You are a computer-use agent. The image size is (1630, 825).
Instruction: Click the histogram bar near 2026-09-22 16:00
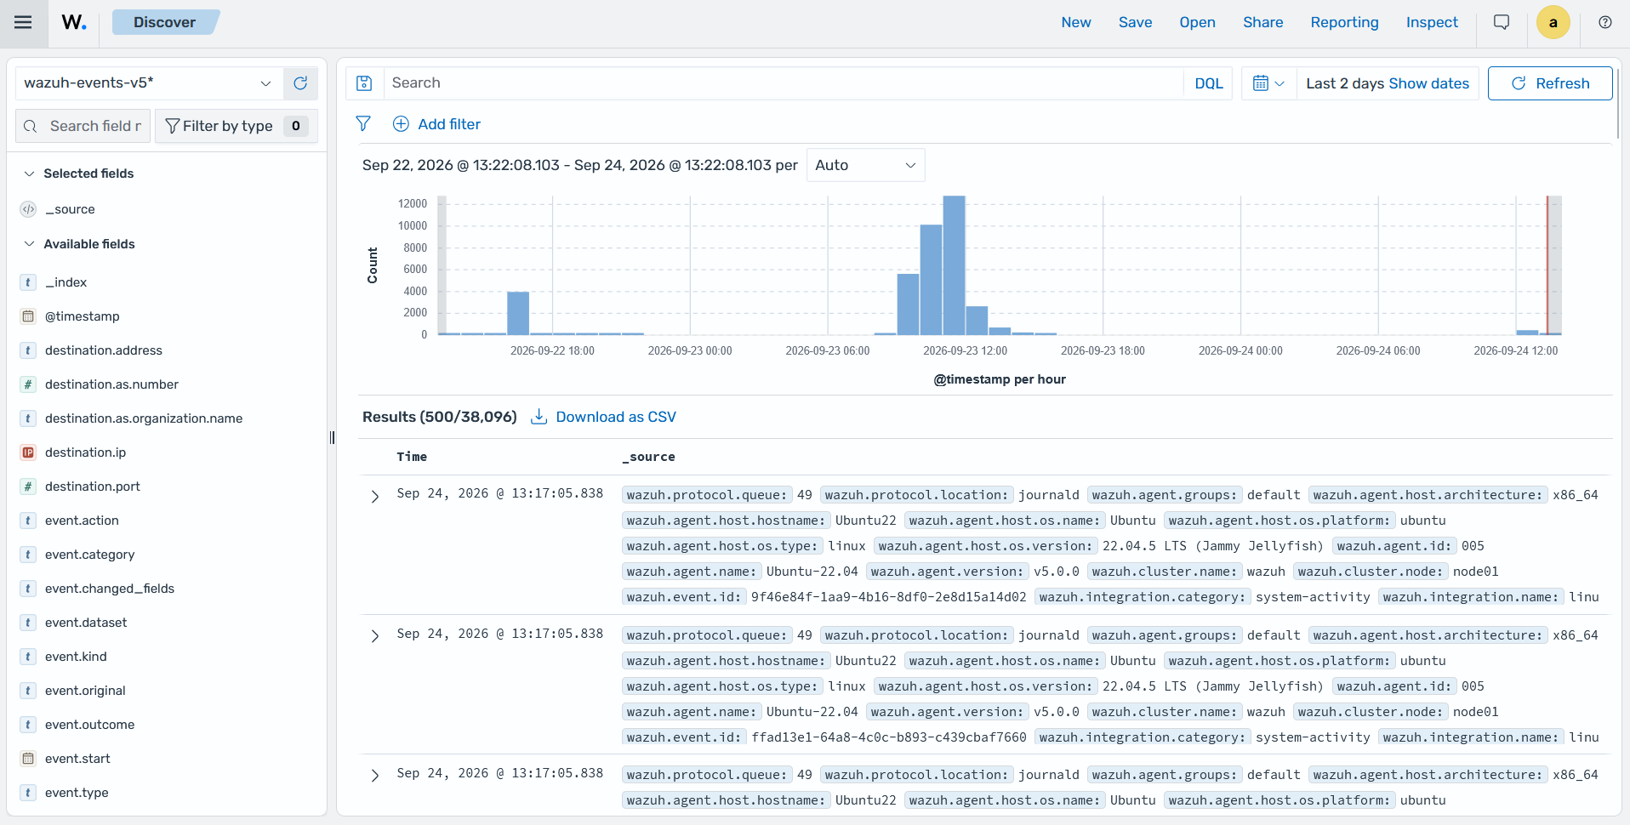518,313
